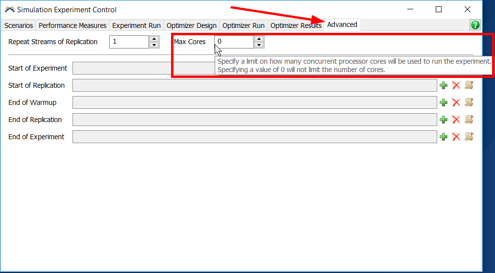Switch to the Scenarios tab
The height and width of the screenshot is (273, 495).
click(19, 25)
